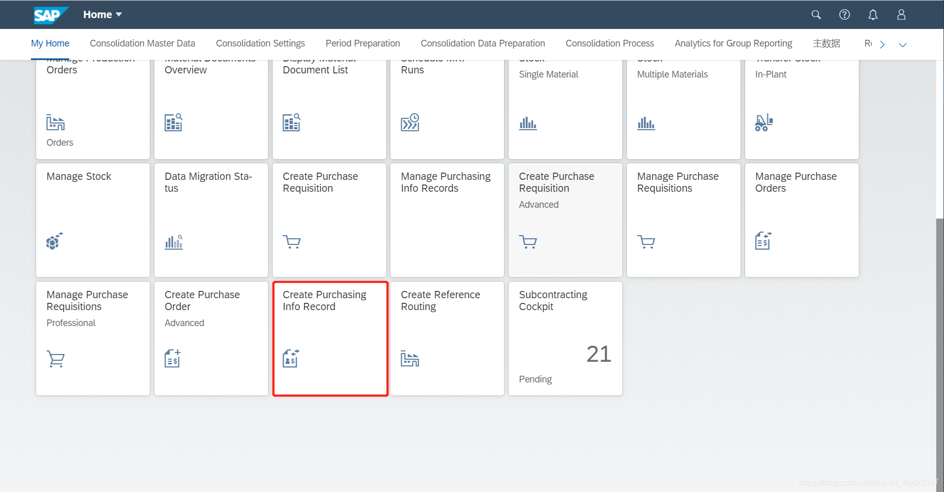Click the Manage Purchase Orders document icon
Image resolution: width=944 pixels, height=492 pixels.
pos(763,241)
